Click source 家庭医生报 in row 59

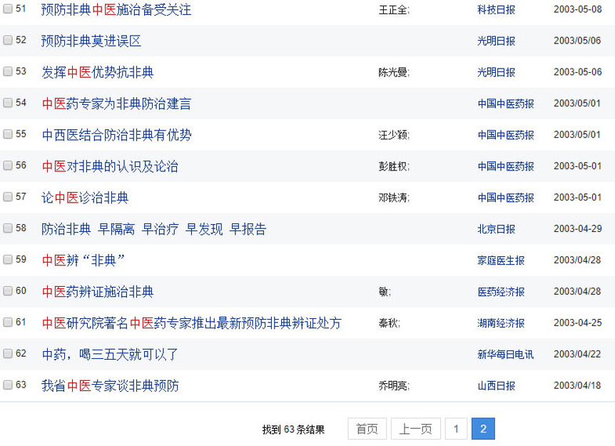[x=501, y=260]
